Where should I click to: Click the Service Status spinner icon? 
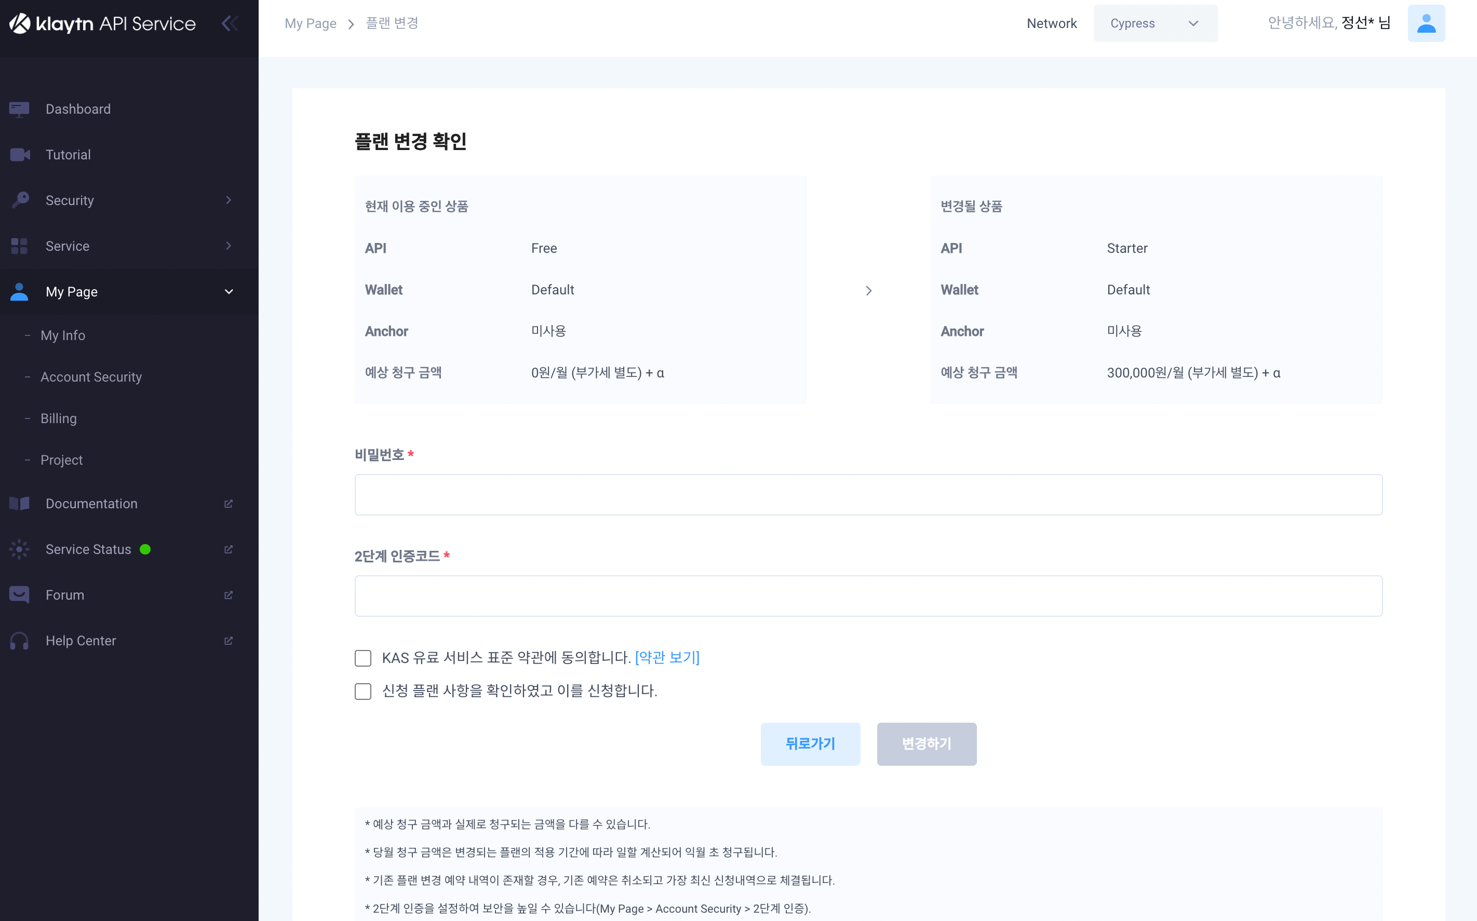coord(20,549)
